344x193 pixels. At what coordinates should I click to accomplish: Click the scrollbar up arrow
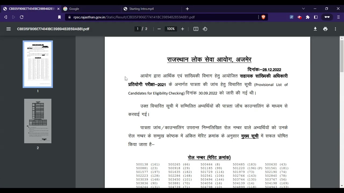pyautogui.click(x=342, y=38)
